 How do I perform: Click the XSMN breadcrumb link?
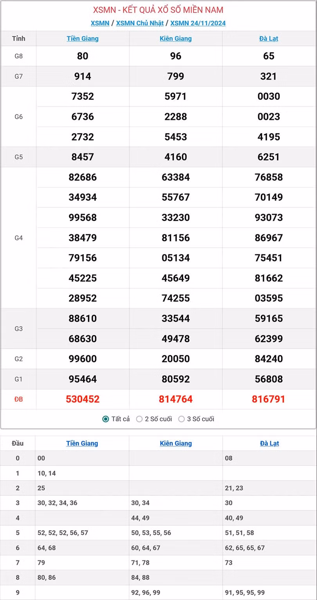[x=100, y=23]
